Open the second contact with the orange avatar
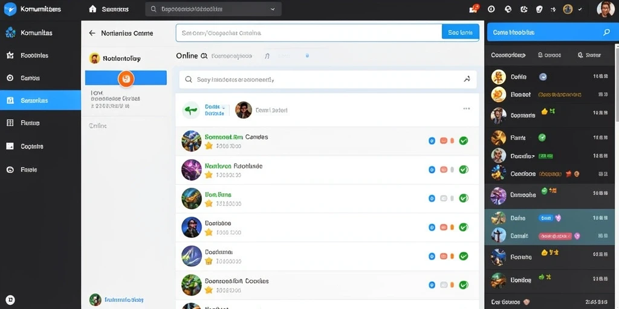The height and width of the screenshot is (309, 619). coord(549,95)
